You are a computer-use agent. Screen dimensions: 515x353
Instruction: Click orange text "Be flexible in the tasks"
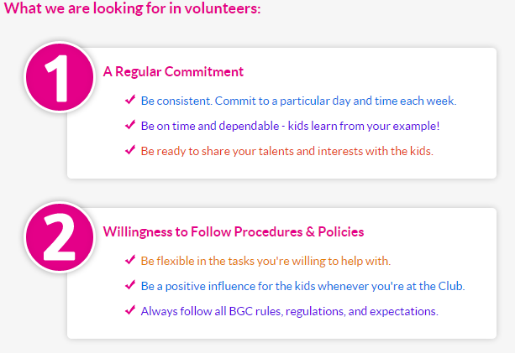pyautogui.click(x=202, y=261)
